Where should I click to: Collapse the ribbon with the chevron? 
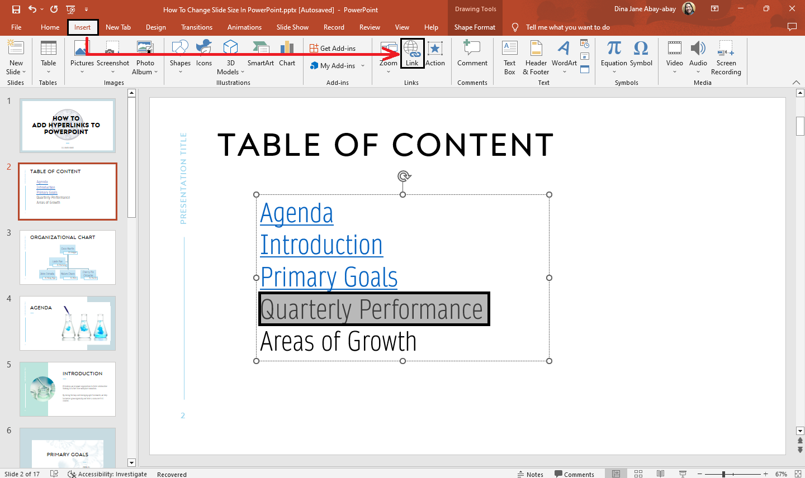click(796, 83)
